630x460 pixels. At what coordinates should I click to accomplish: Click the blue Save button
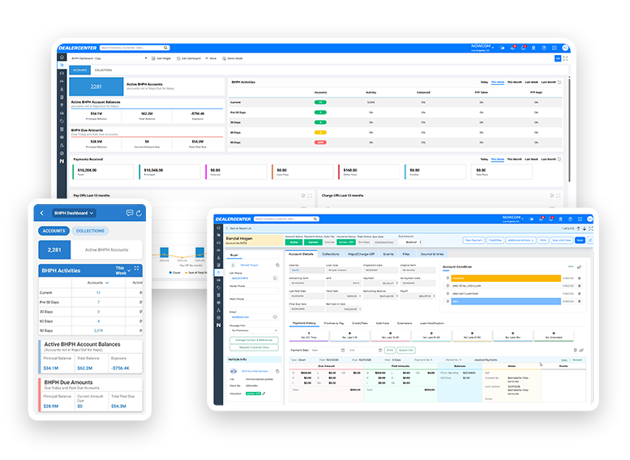click(x=580, y=240)
